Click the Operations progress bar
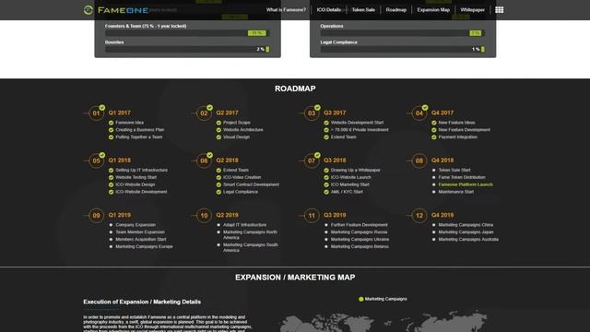The height and width of the screenshot is (332, 590). click(x=403, y=33)
